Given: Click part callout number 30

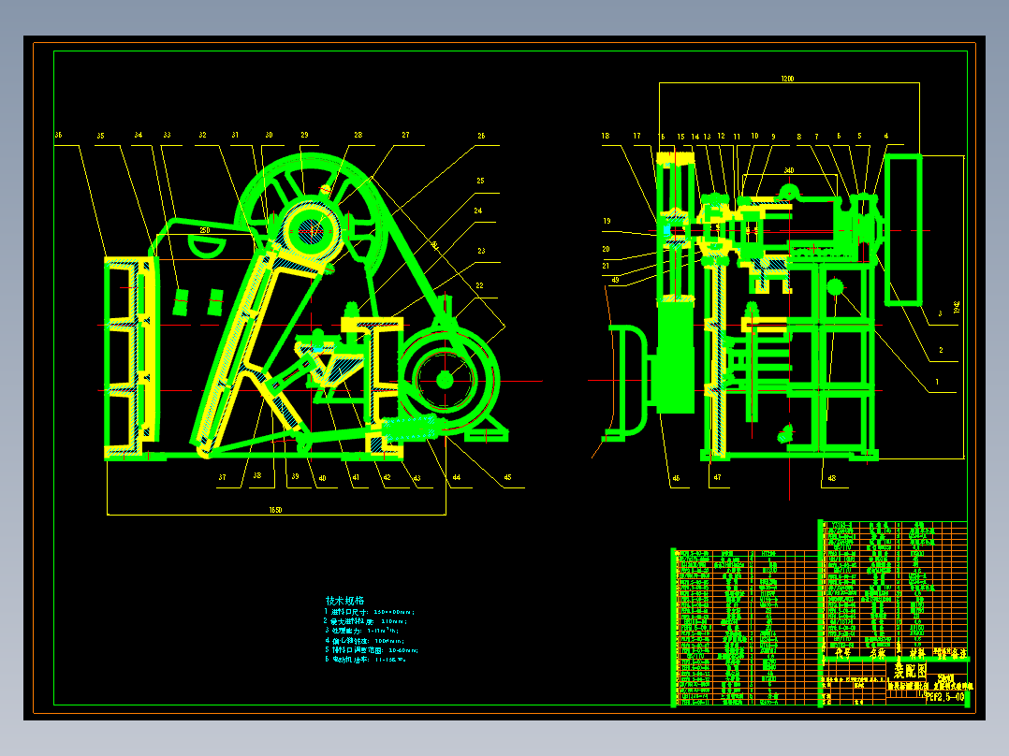Looking at the screenshot, I should click(x=269, y=135).
